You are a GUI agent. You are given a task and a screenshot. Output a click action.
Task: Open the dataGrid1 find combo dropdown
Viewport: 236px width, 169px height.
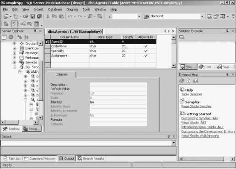(202, 16)
